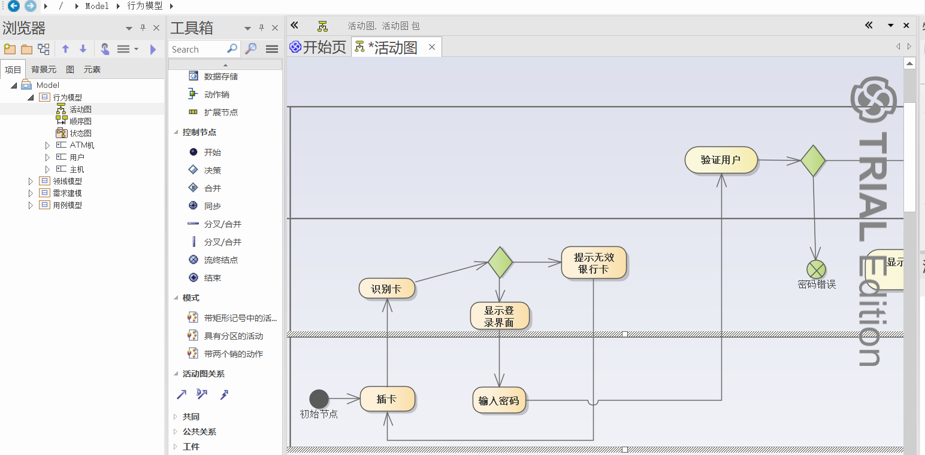This screenshot has height=455, width=925.
Task: Click the diagram vertical scrollbar up arrow
Action: pyautogui.click(x=909, y=63)
